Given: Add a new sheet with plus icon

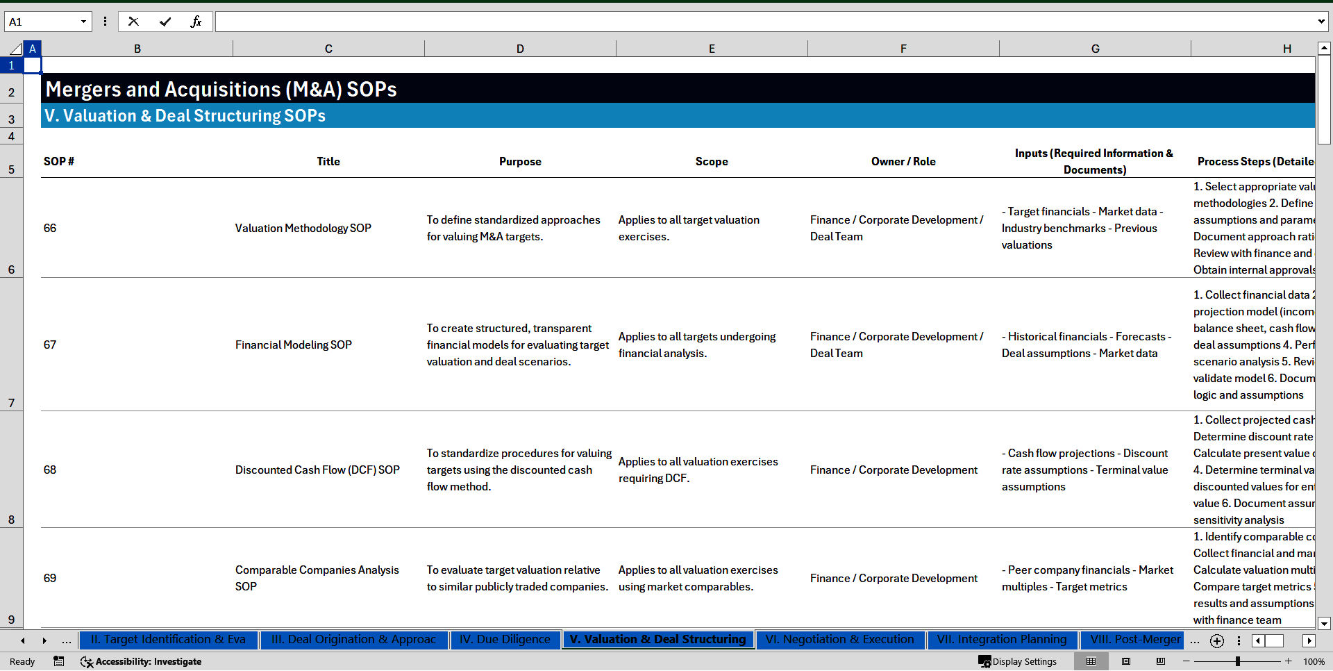Looking at the screenshot, I should (1217, 640).
